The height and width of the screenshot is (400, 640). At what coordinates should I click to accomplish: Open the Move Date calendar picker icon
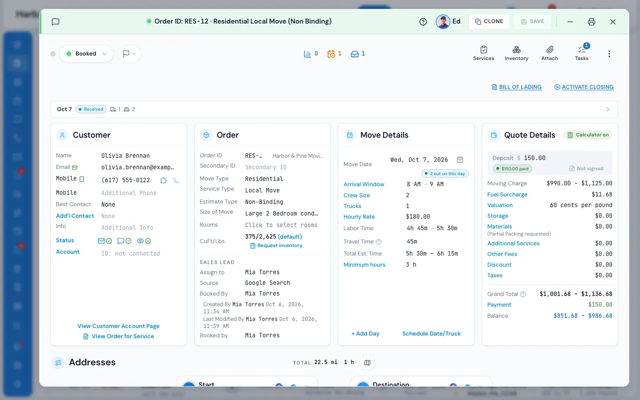click(x=460, y=160)
